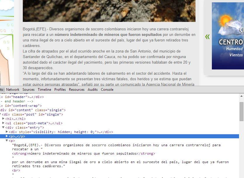Click the DevTools scrollbar up arrow
The height and width of the screenshot is (178, 244).
(241, 96)
